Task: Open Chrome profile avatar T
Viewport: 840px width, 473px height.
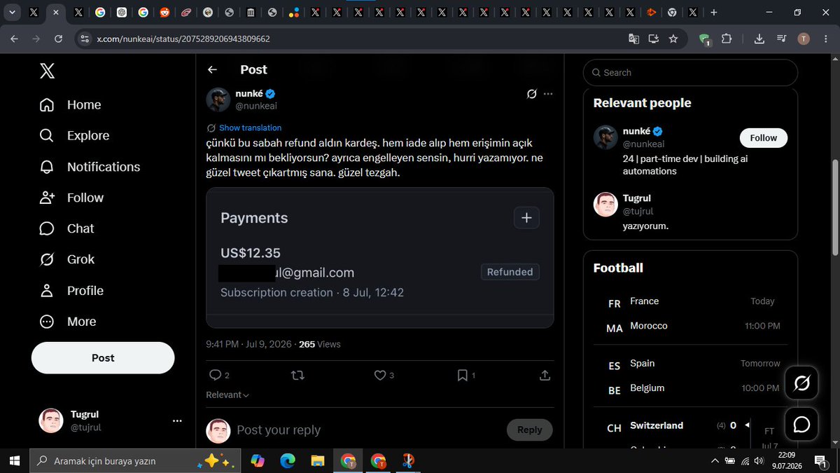Action: [804, 39]
